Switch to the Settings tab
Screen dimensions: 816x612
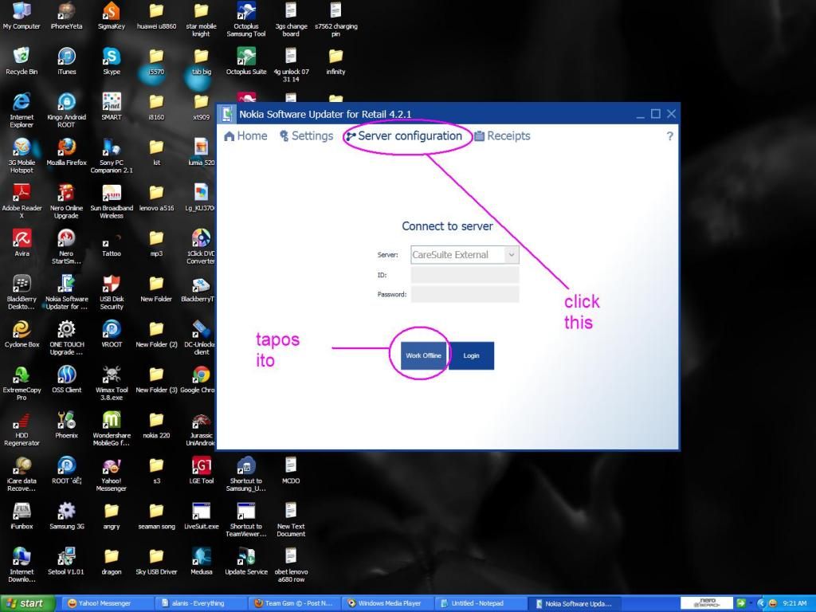pos(306,136)
